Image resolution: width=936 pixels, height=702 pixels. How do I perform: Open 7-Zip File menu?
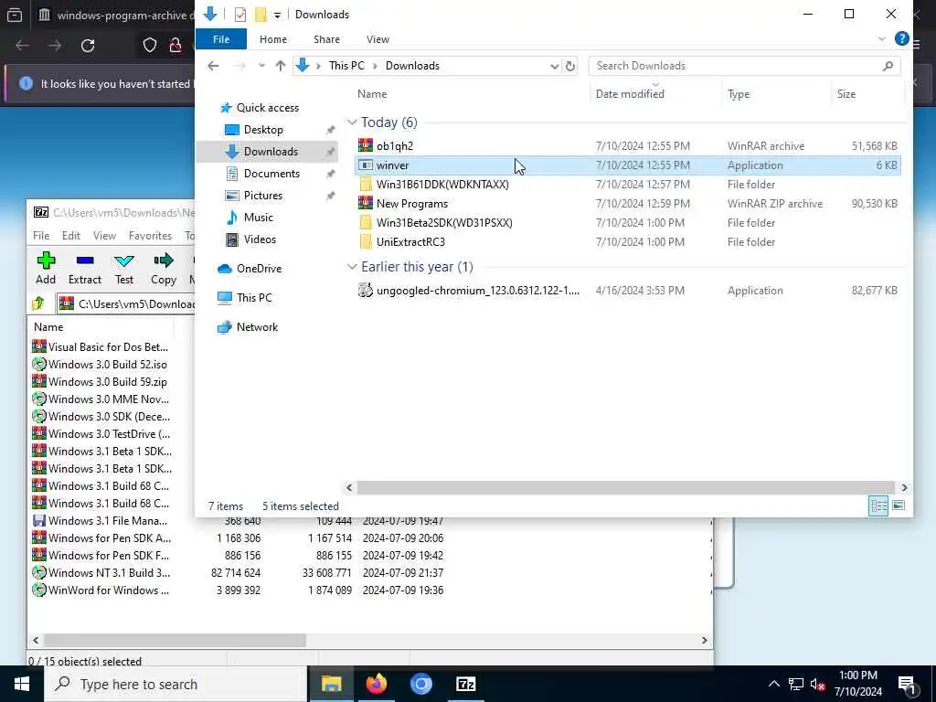point(41,236)
